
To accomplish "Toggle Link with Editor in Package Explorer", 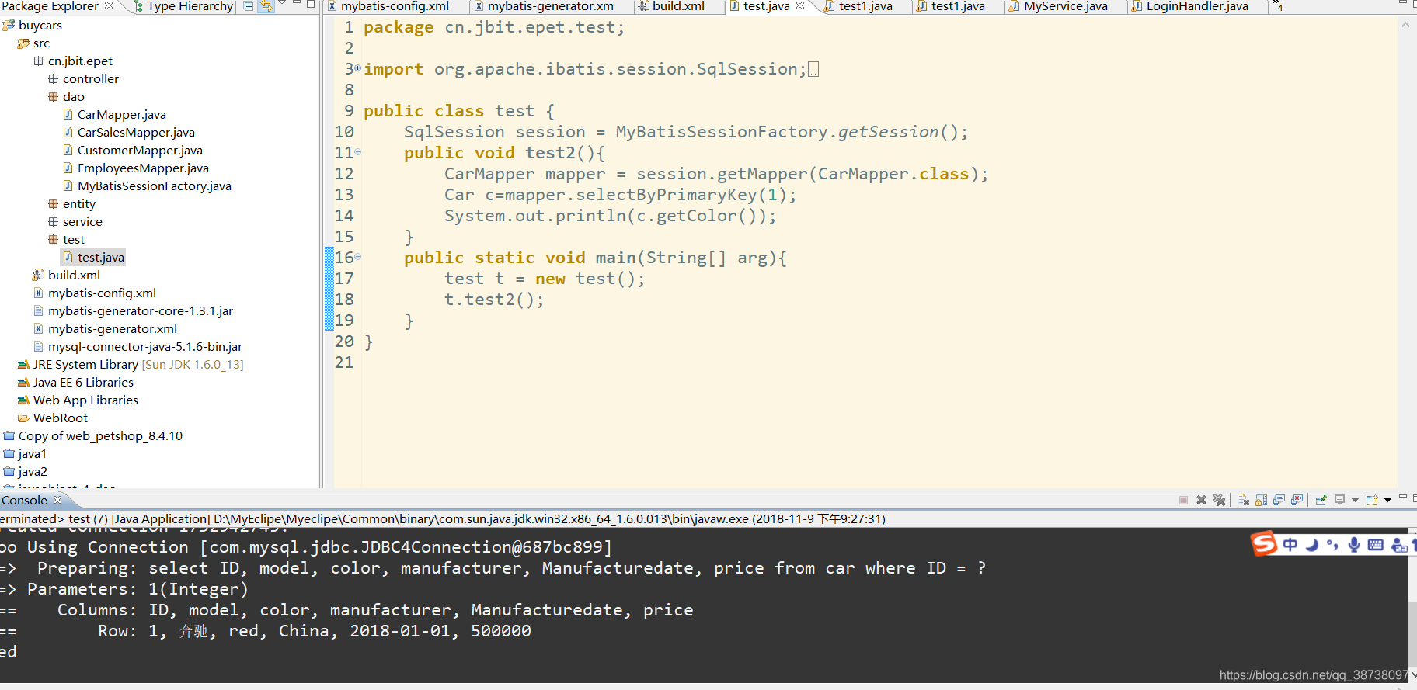I will pos(266,6).
